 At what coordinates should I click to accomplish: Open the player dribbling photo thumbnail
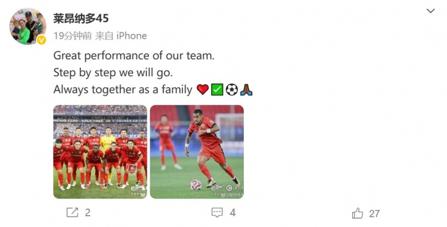click(197, 152)
